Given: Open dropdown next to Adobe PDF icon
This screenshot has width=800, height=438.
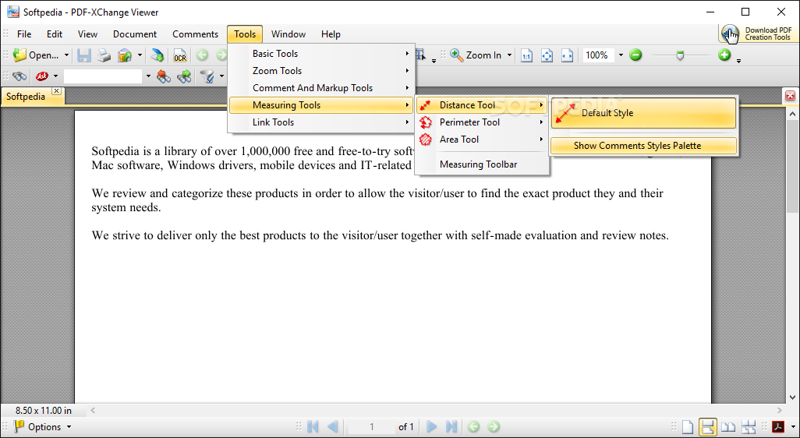Looking at the screenshot, I should pyautogui.click(x=792, y=427).
